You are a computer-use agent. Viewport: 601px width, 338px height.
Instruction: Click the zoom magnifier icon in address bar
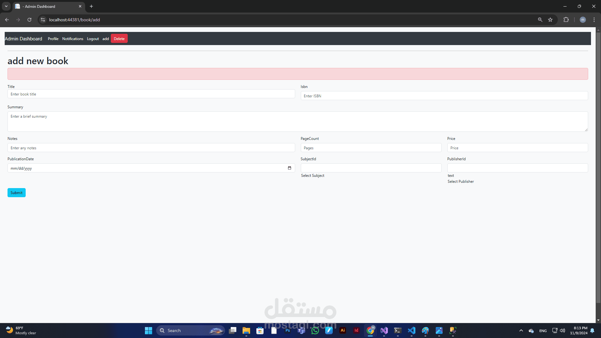[540, 20]
